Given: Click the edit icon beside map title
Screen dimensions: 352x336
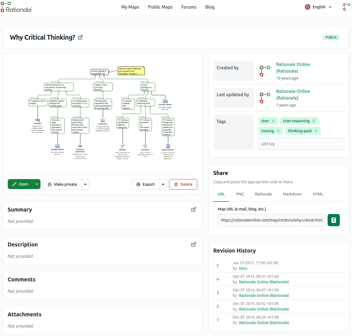Looking at the screenshot, I should 80,37.
